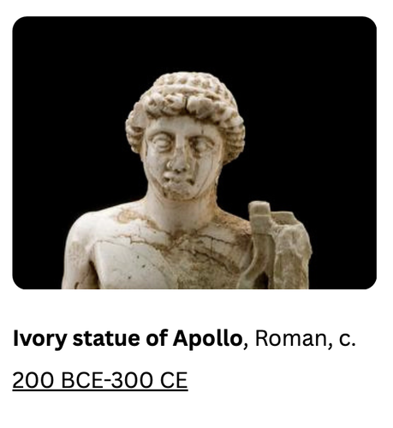Click the statue's nose in the image
This screenshot has height=428, width=393.
(x=177, y=161)
